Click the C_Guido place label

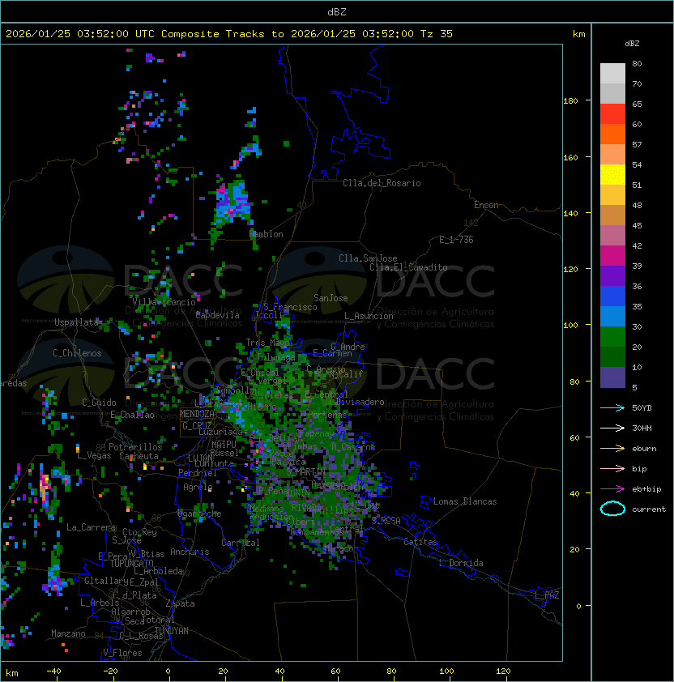point(99,403)
